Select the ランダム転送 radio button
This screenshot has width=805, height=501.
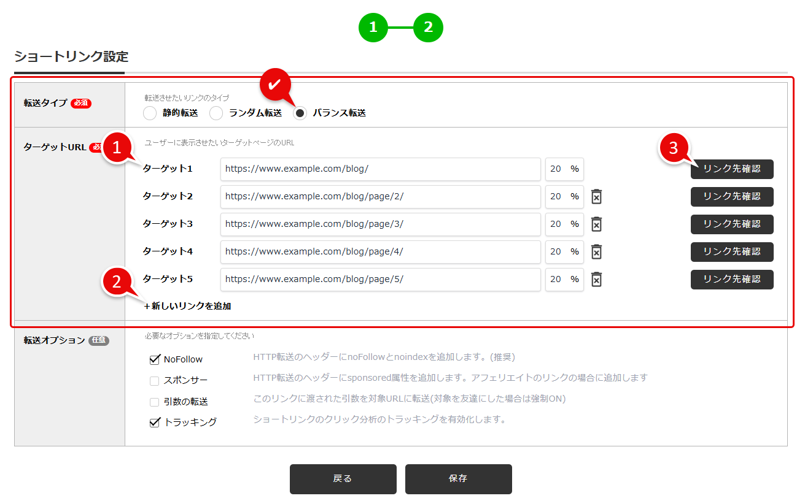tap(216, 113)
